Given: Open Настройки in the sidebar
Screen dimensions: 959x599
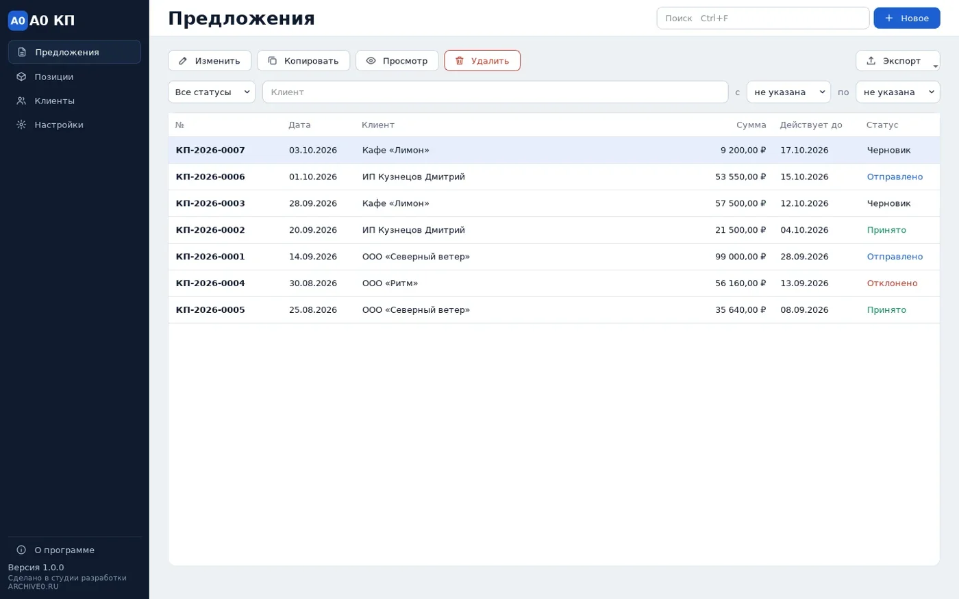Looking at the screenshot, I should (x=75, y=125).
